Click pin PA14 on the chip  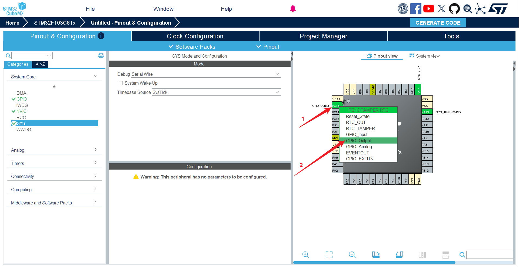tap(418, 90)
